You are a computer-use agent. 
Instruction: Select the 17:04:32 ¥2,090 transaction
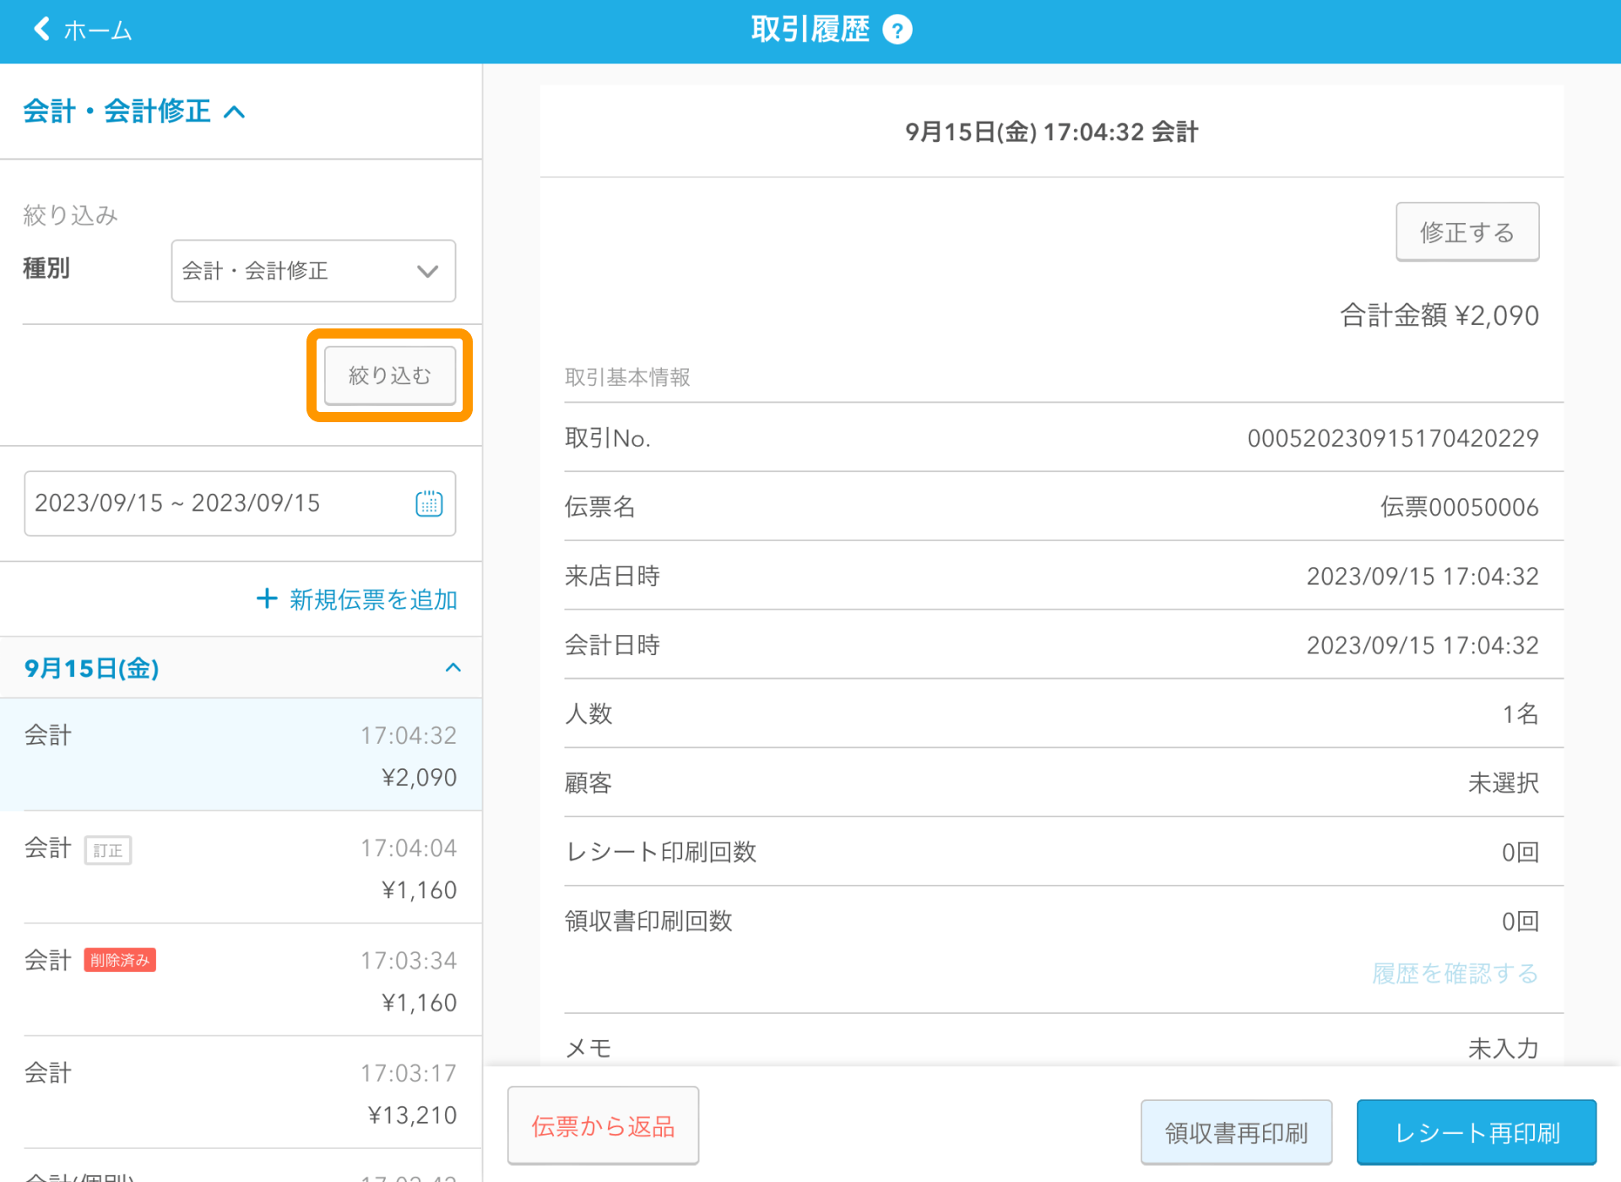pyautogui.click(x=241, y=755)
